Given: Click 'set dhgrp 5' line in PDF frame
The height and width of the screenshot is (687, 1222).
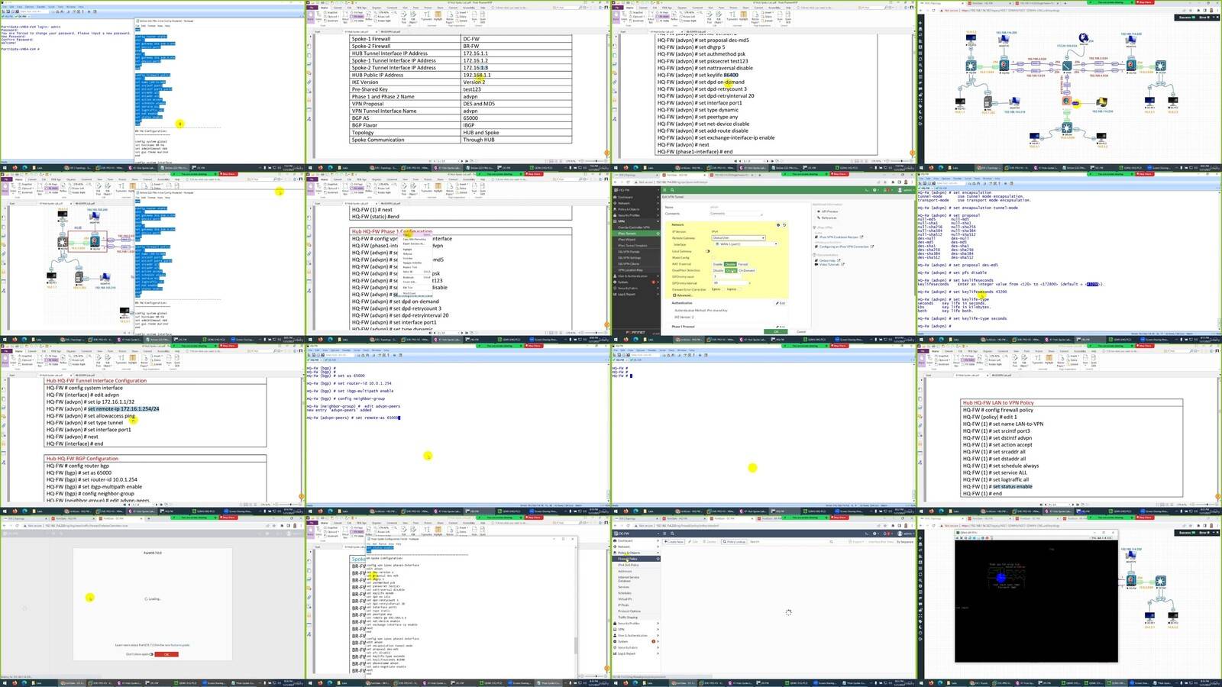Looking at the screenshot, I should (692, 47).
